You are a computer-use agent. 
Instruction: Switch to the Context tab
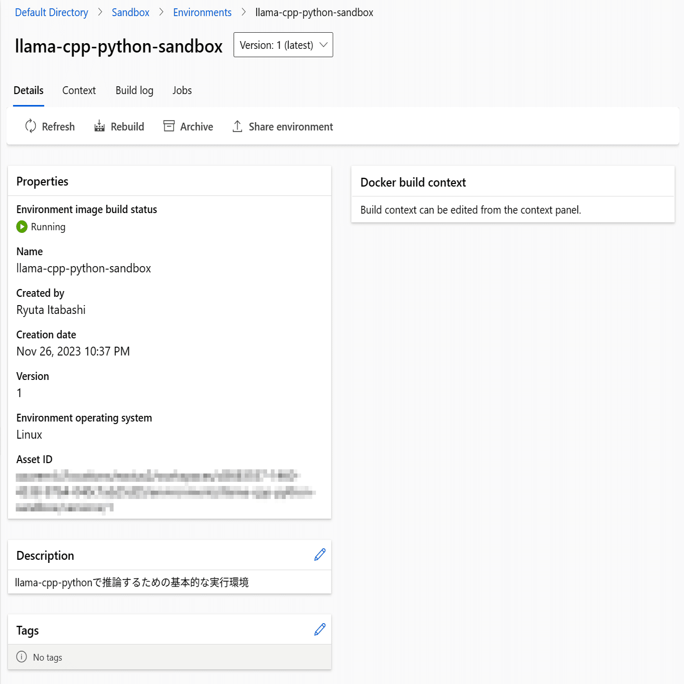tap(79, 90)
